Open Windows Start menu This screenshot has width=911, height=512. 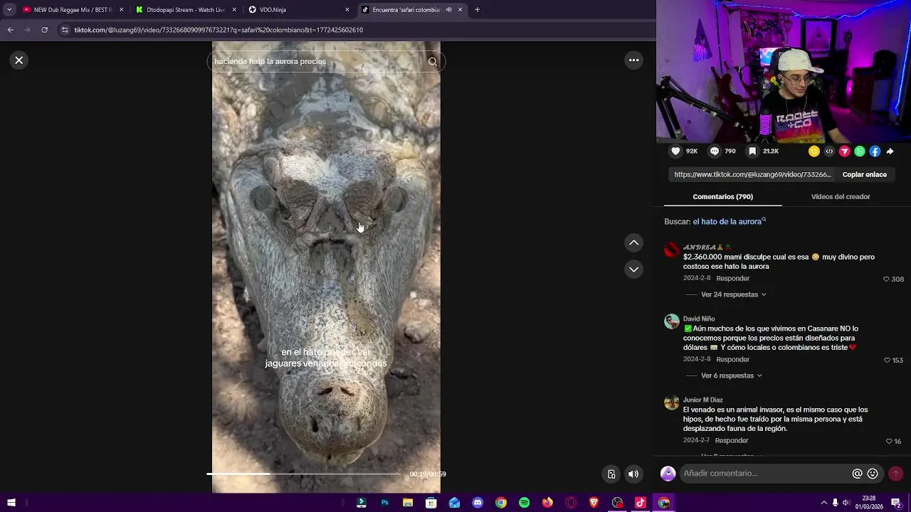click(x=11, y=503)
